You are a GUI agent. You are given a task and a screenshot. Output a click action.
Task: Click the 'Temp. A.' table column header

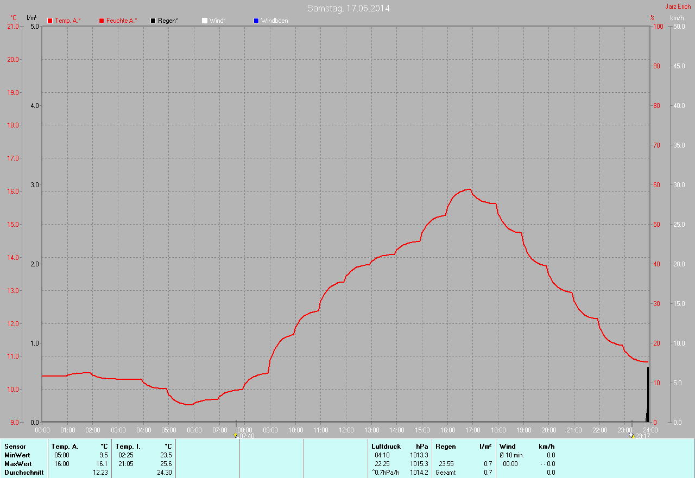tap(65, 447)
